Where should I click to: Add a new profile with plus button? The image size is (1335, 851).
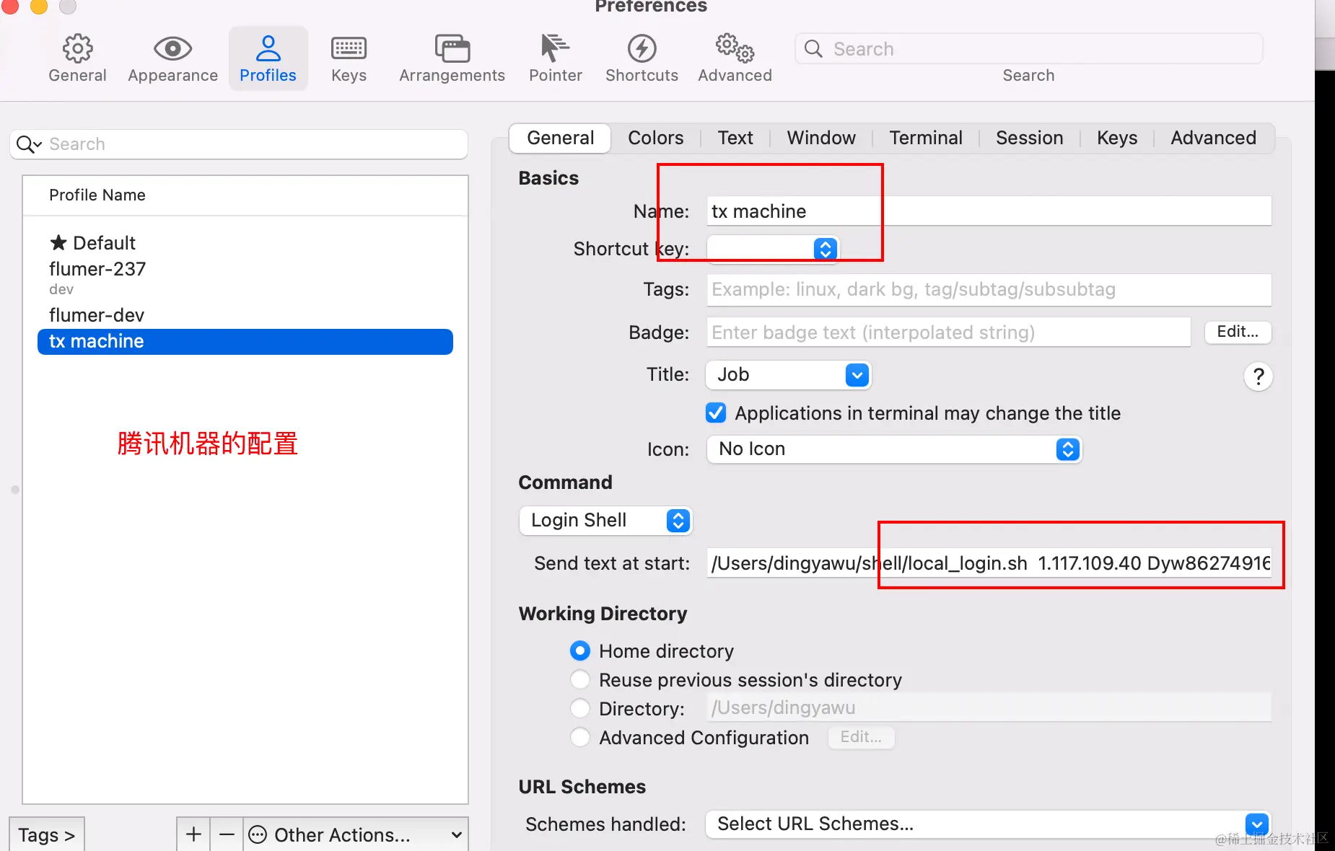[193, 834]
